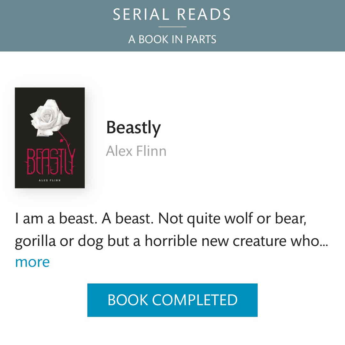The image size is (345, 345).
Task: Click the thin divider line under SERIAL READS
Action: point(172,27)
